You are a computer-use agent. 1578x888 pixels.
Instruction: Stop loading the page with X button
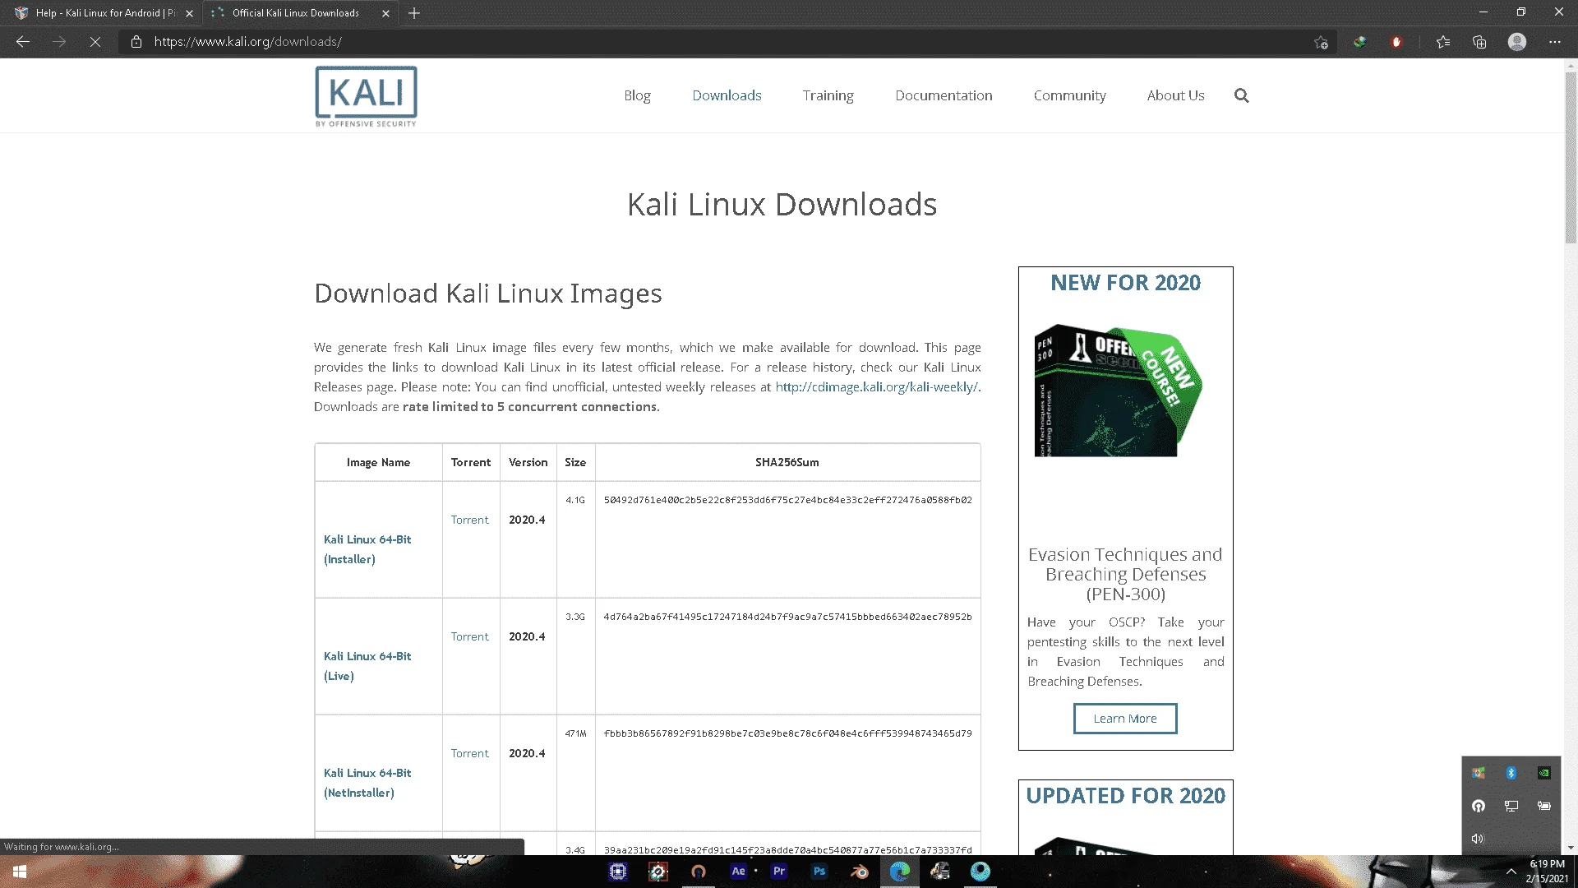[95, 42]
